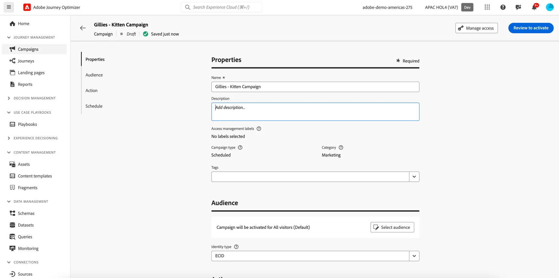Show help tooltip for Identity type
This screenshot has height=278, width=559.
click(x=236, y=247)
